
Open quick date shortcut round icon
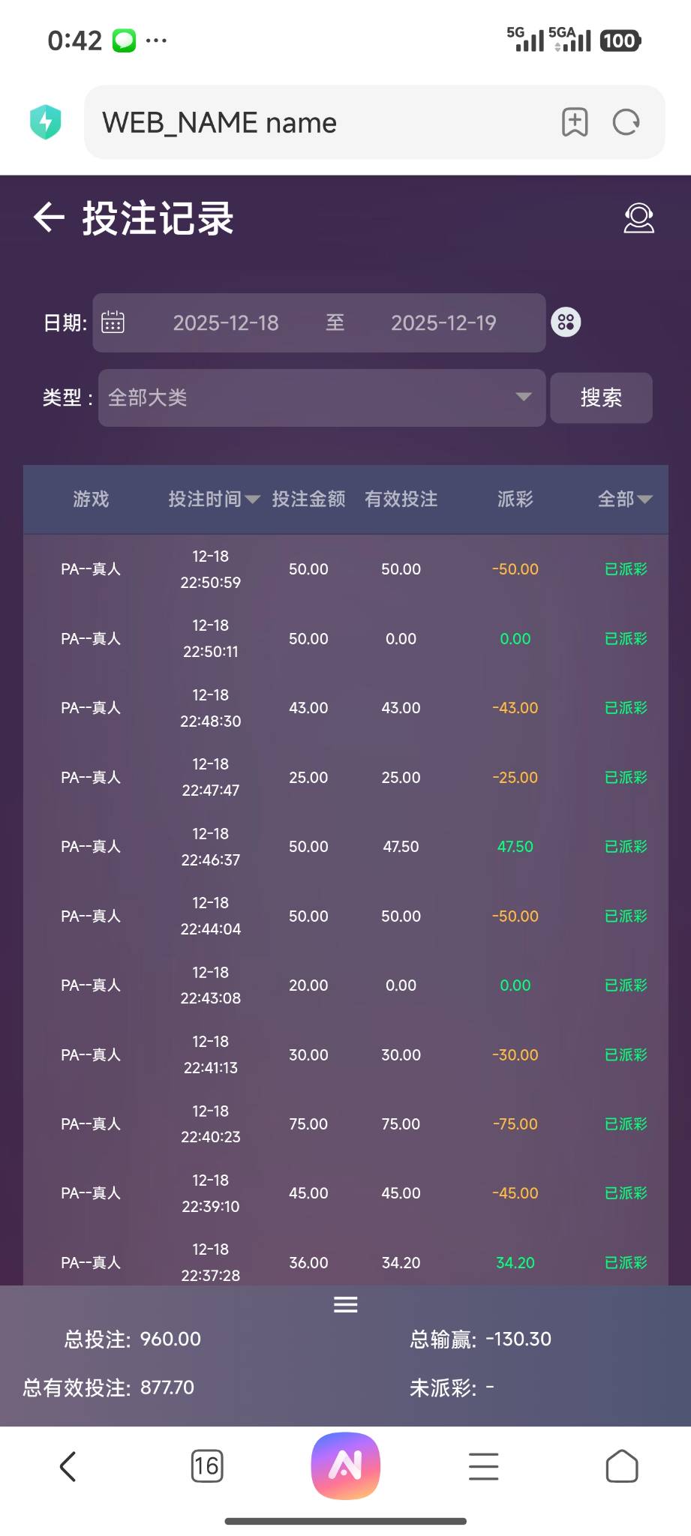[x=566, y=322]
